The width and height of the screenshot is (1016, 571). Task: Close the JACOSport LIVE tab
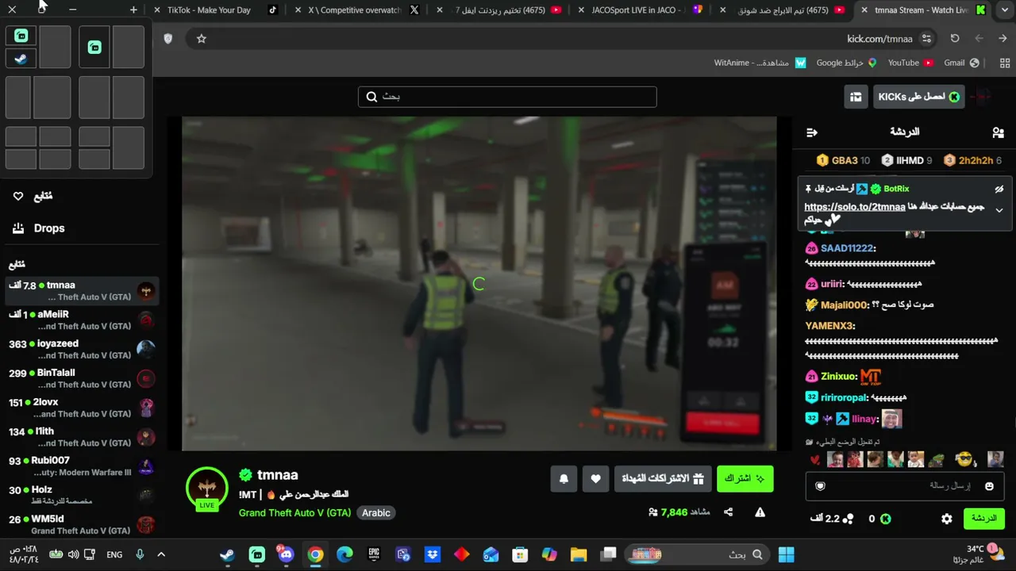[x=581, y=10]
